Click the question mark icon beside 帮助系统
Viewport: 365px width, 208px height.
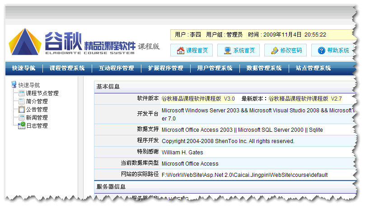point(322,51)
